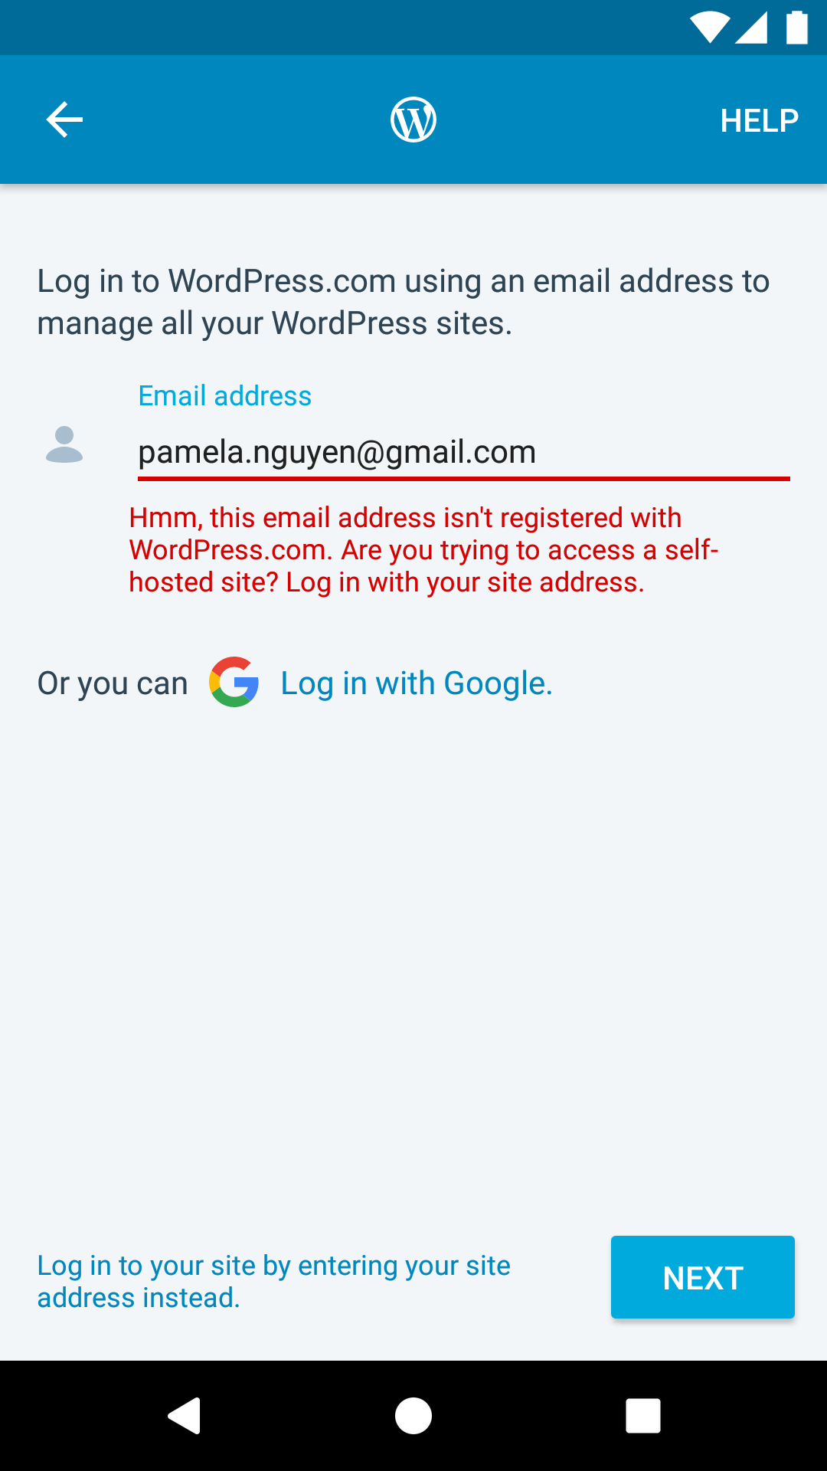Tap Android recent apps square
The width and height of the screenshot is (827, 1471).
(x=643, y=1415)
